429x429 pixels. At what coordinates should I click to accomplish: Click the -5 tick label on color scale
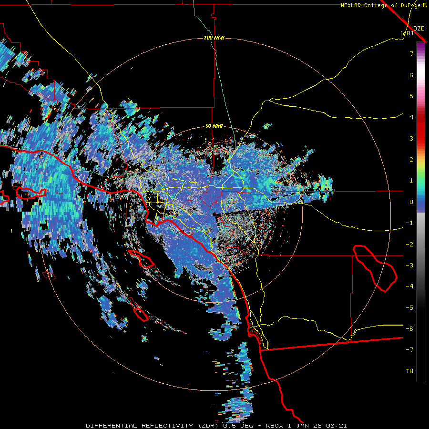click(409, 308)
